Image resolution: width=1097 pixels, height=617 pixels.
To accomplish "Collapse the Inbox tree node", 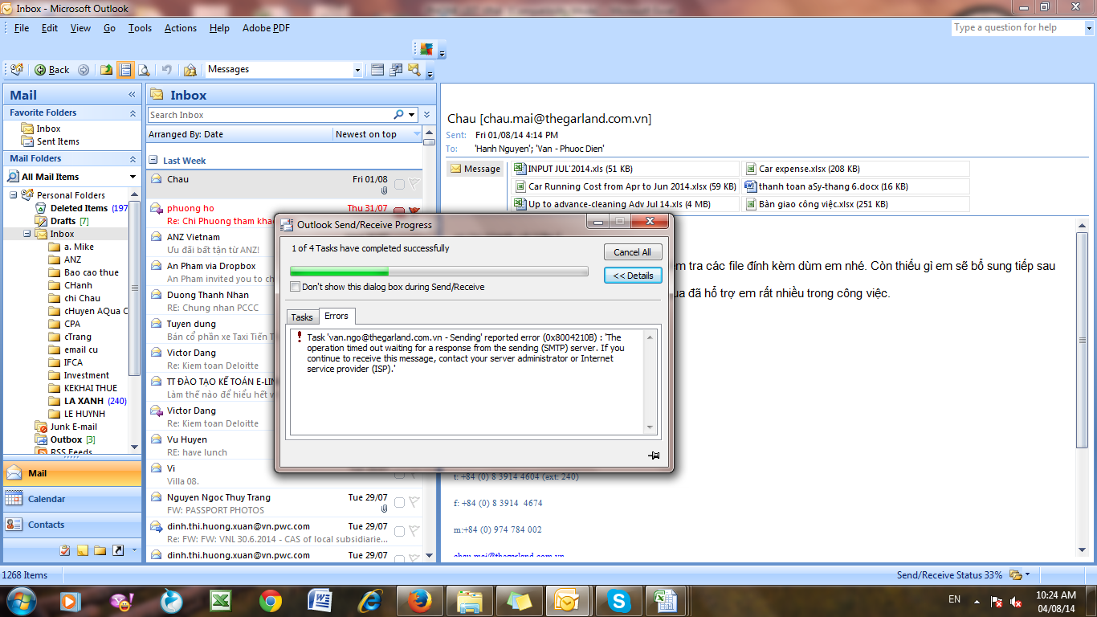I will pos(27,234).
